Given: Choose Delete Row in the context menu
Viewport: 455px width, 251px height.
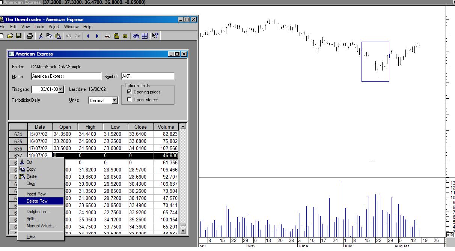Looking at the screenshot, I should (41, 201).
